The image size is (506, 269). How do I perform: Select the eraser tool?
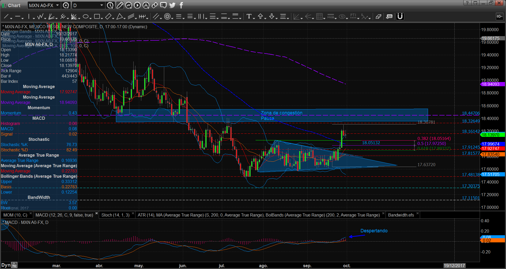pos(378,17)
